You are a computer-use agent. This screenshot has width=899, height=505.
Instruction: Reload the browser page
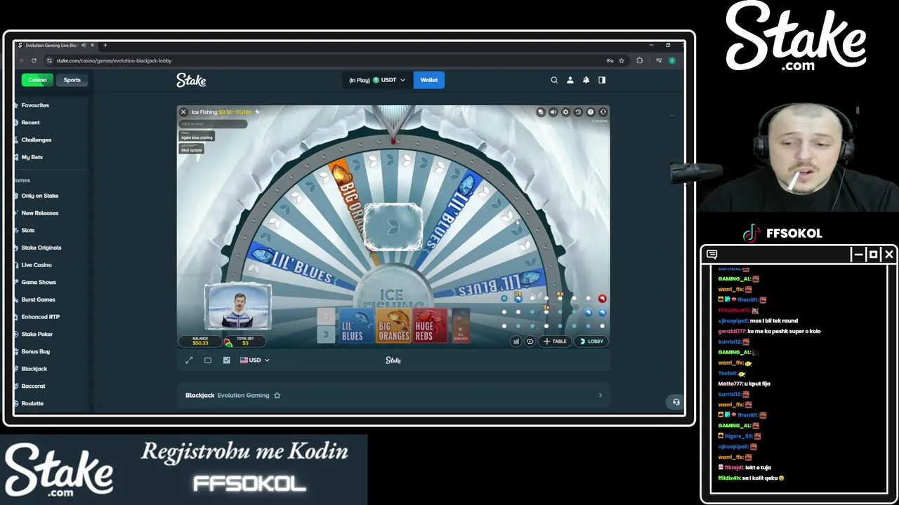pos(34,61)
